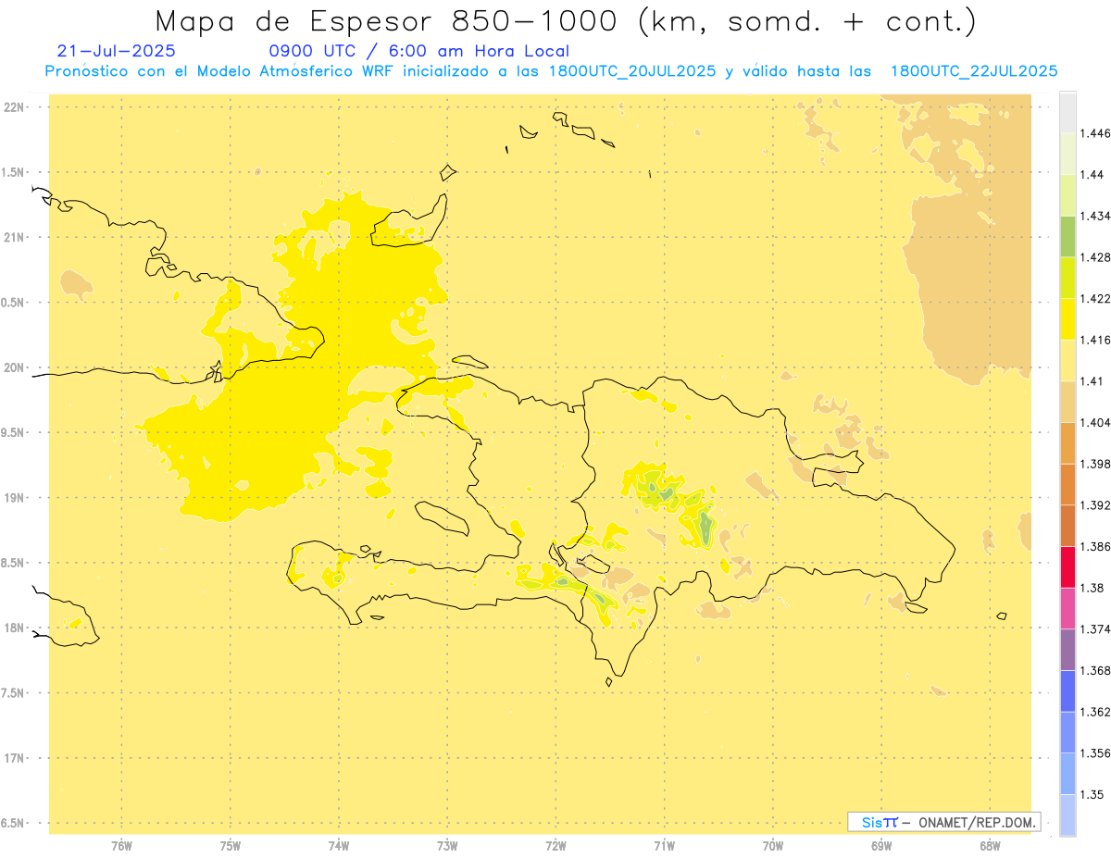
Task: Click the purple colorbar segment between 1.368 and 1.374
Action: click(1067, 650)
